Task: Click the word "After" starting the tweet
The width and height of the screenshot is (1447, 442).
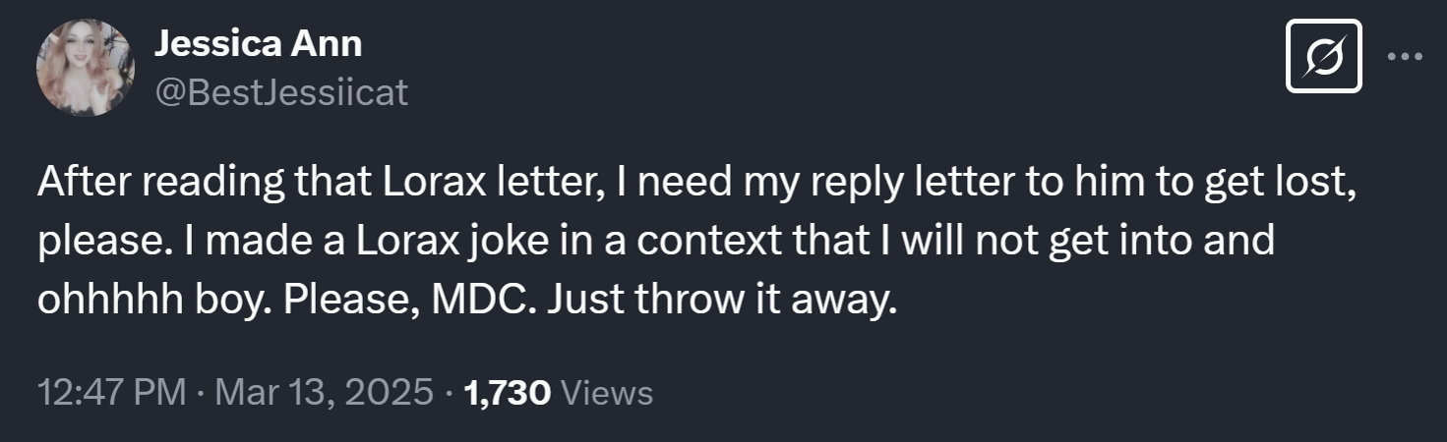Action: click(x=82, y=184)
